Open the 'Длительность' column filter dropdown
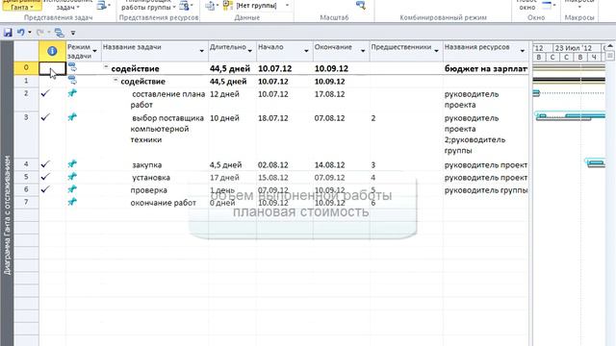Screen dimensions: 616x346 click(250, 51)
